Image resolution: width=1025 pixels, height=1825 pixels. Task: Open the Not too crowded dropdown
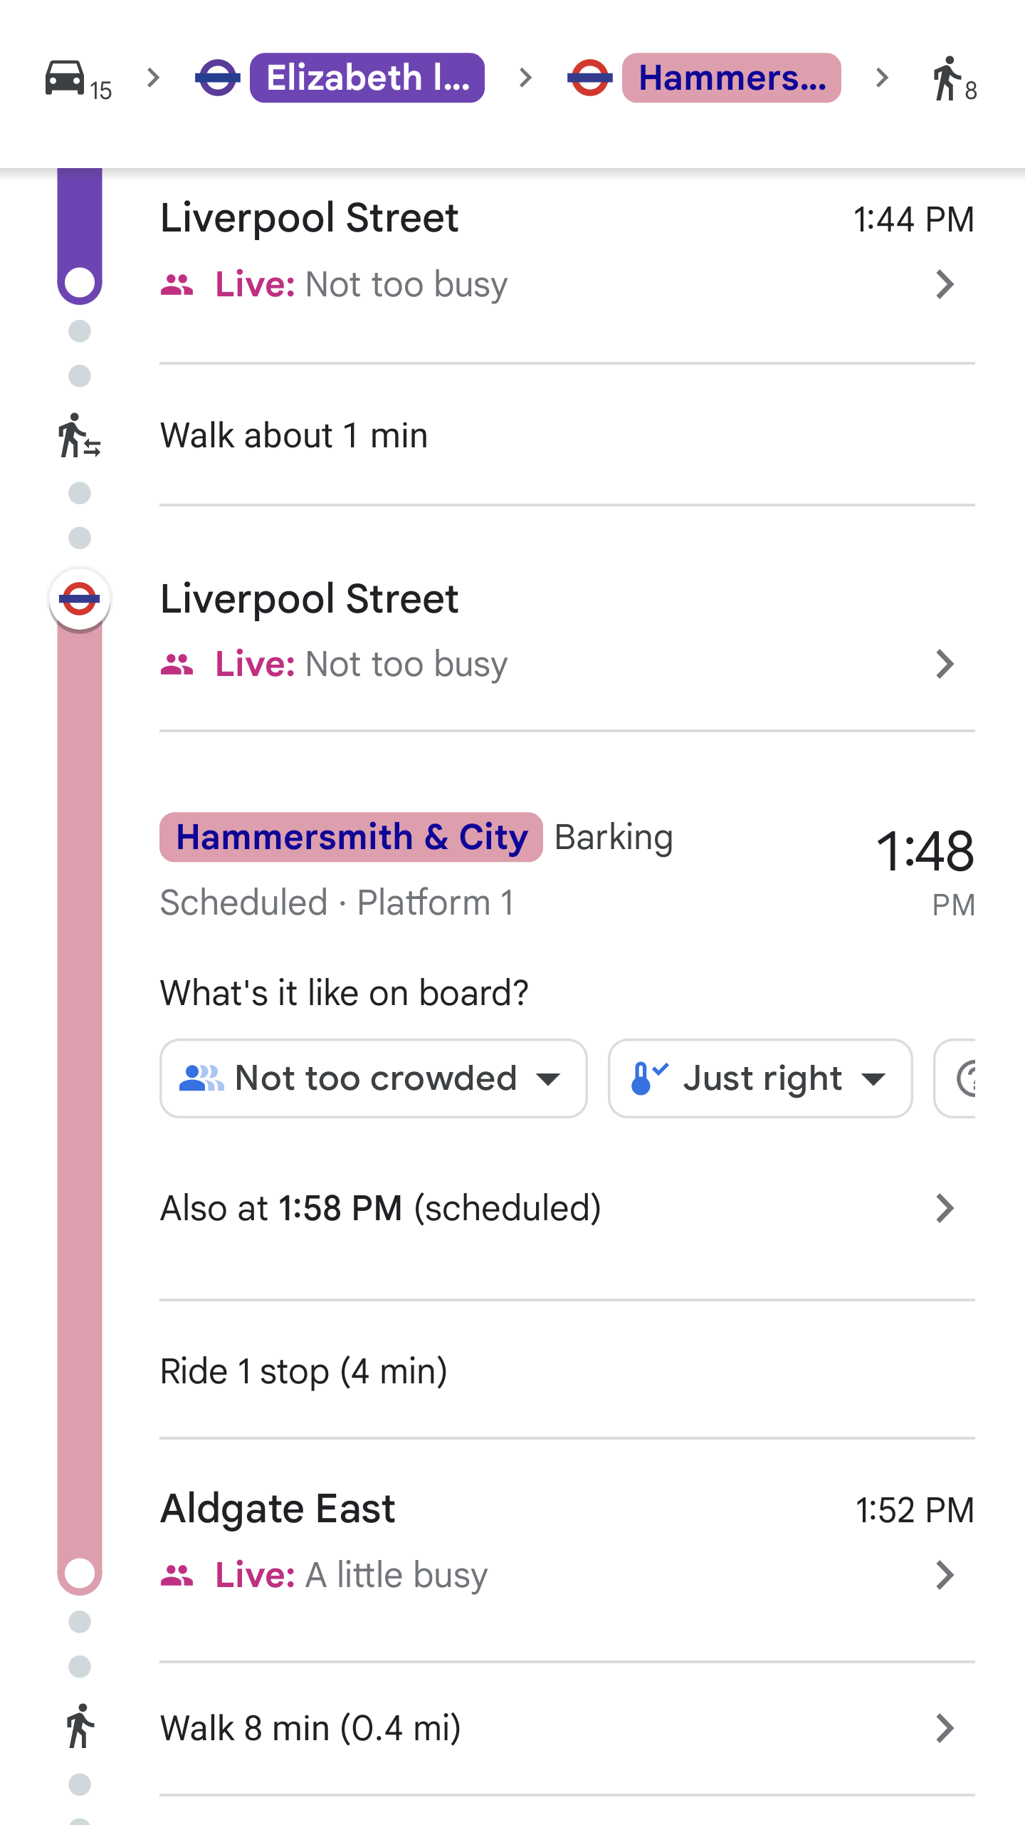pos(373,1078)
